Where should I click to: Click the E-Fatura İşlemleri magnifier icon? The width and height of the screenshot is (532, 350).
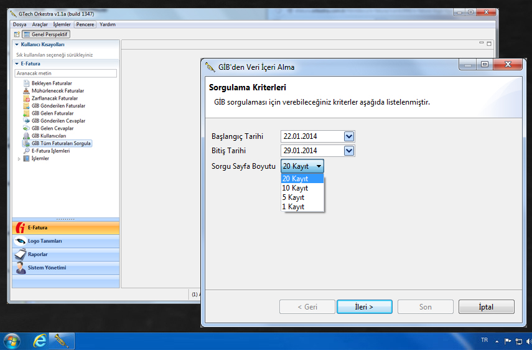click(x=26, y=151)
